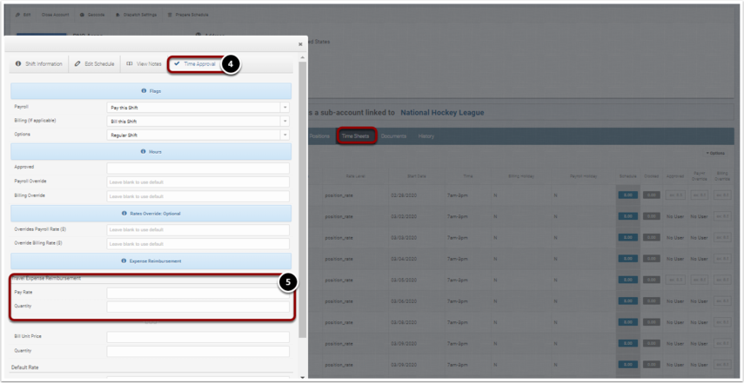This screenshot has height=383, width=744.
Task: Click the dialog scrollbar up arrow
Action: [x=303, y=56]
